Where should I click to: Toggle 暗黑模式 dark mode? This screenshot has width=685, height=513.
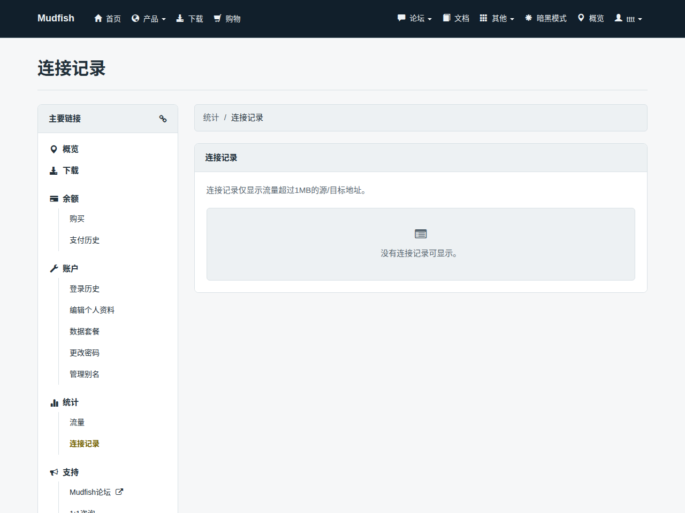[546, 18]
